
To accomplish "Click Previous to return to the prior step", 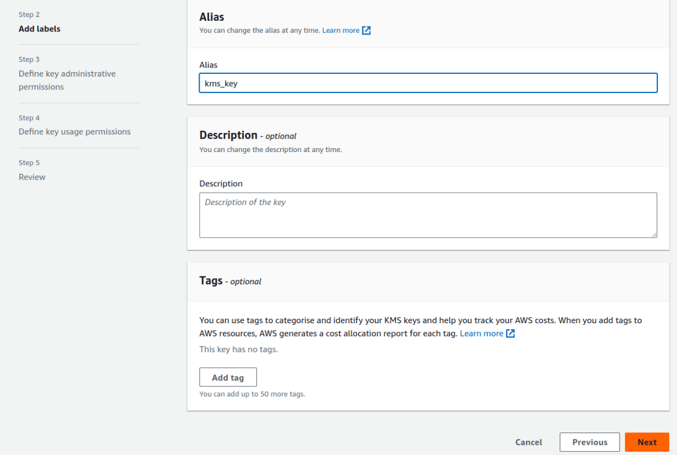I will pos(590,442).
